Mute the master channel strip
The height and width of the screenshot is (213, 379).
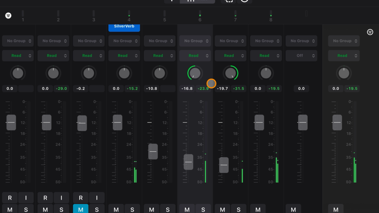336,209
